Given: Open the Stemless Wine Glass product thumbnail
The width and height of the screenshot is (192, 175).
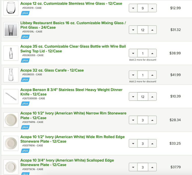Looking at the screenshot, I should pos(11,8).
